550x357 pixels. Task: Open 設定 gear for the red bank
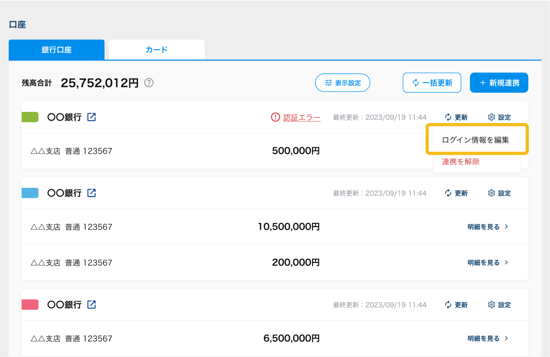click(x=499, y=305)
